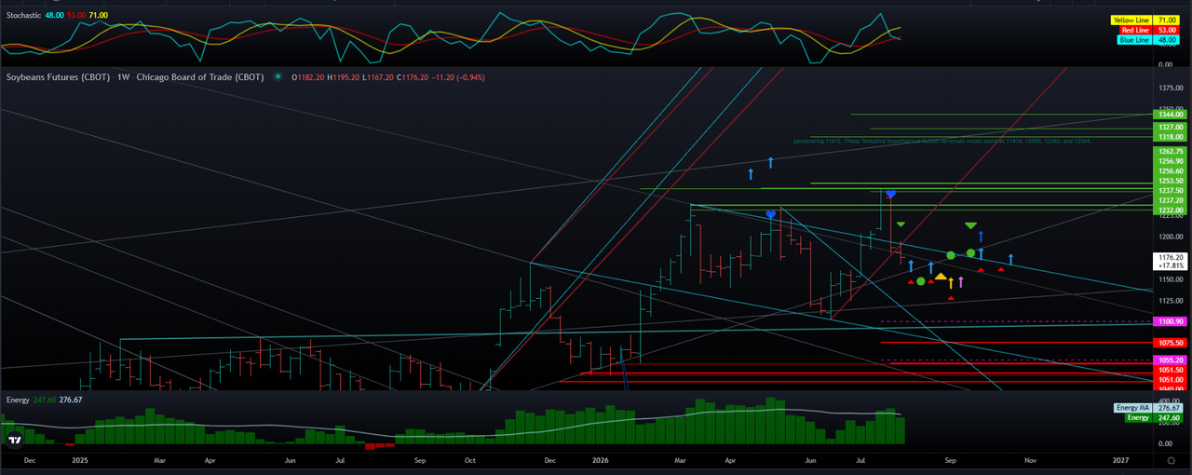Click the Stochastic indicator title

(x=24, y=16)
